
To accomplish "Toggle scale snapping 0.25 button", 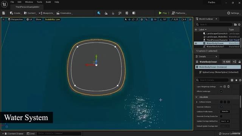I will coord(174,19).
